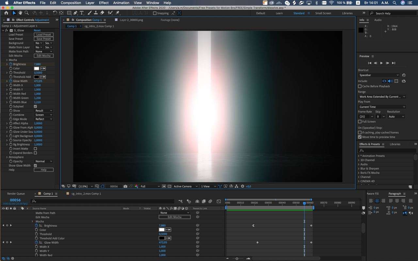This screenshot has width=418, height=261.
Task: Pick the Brush tool
Action: coord(89,13)
